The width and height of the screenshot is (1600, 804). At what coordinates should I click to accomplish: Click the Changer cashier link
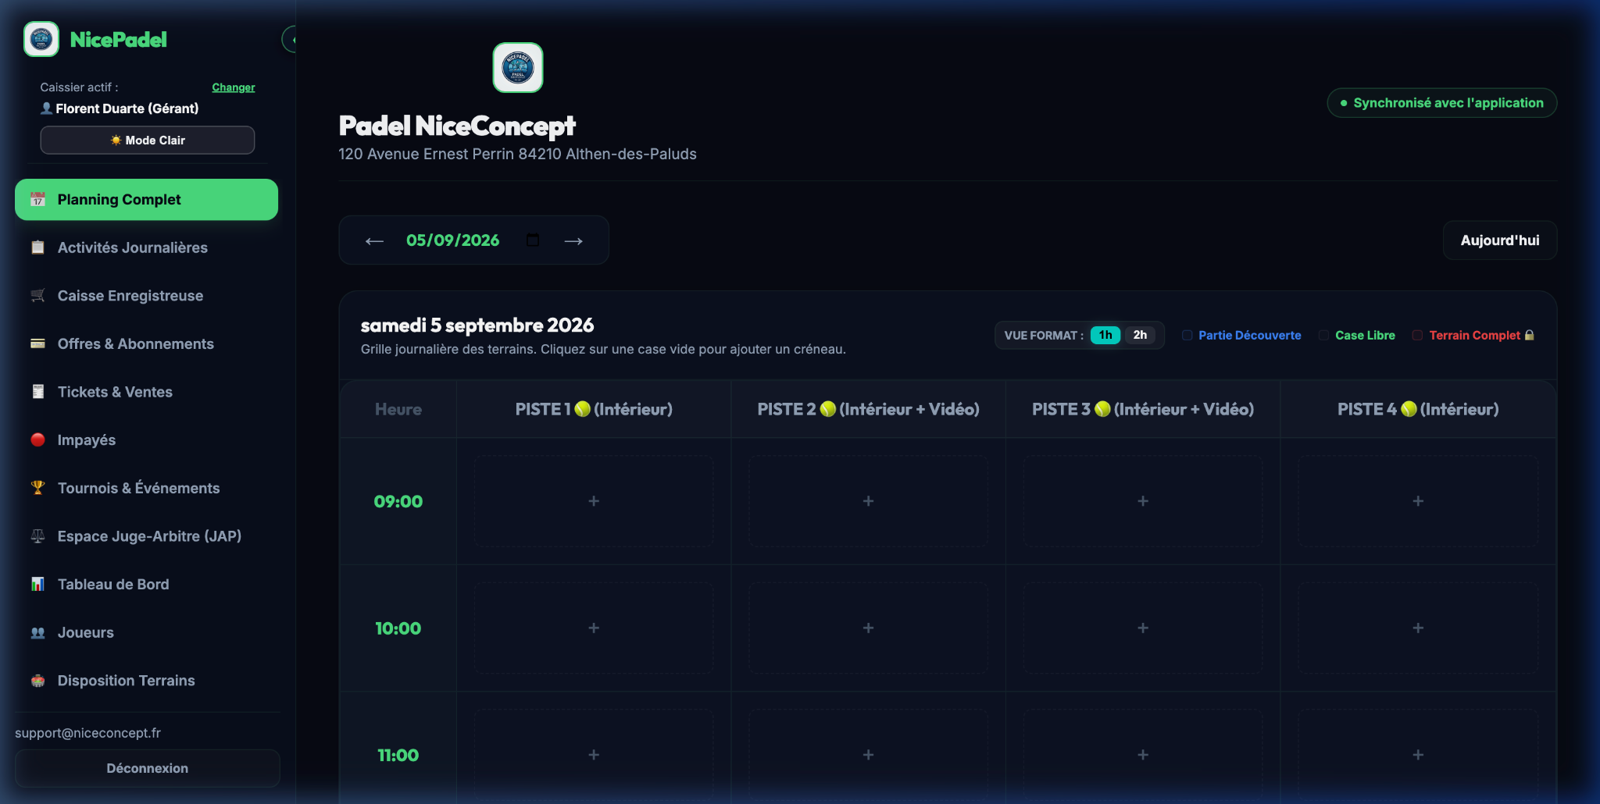[233, 87]
